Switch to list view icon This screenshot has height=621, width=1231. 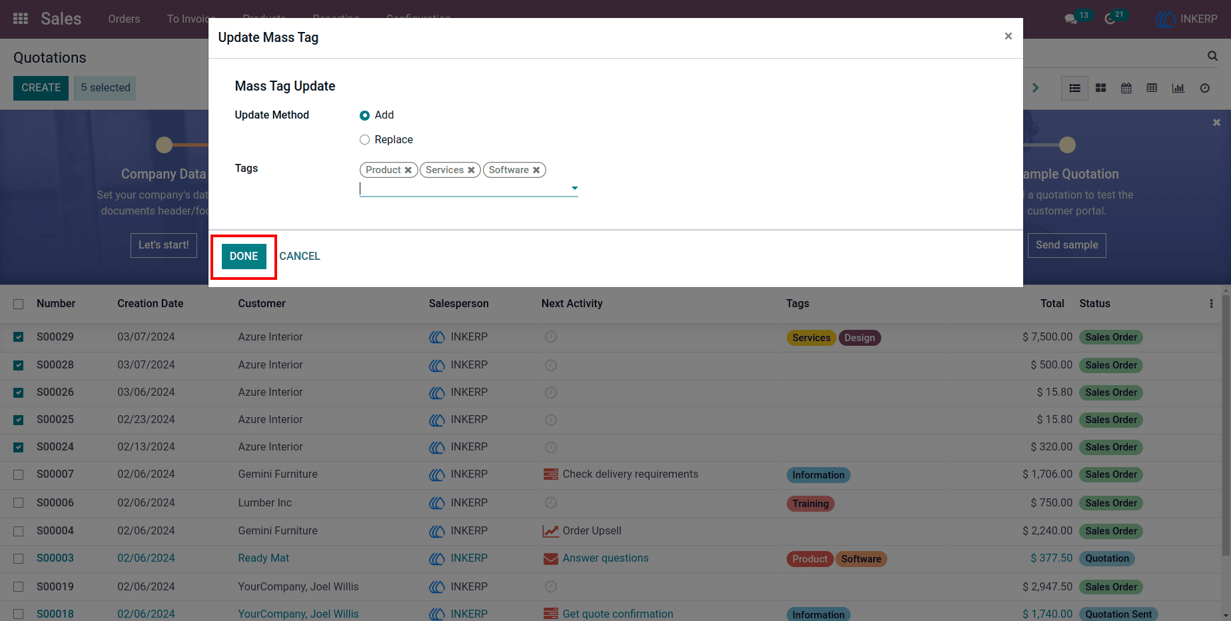(1074, 88)
